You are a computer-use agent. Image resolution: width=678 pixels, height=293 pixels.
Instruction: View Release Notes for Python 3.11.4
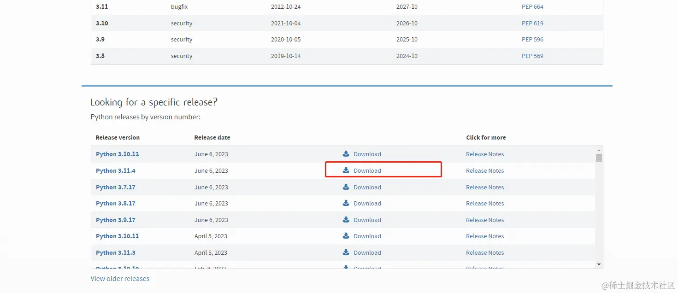485,170
